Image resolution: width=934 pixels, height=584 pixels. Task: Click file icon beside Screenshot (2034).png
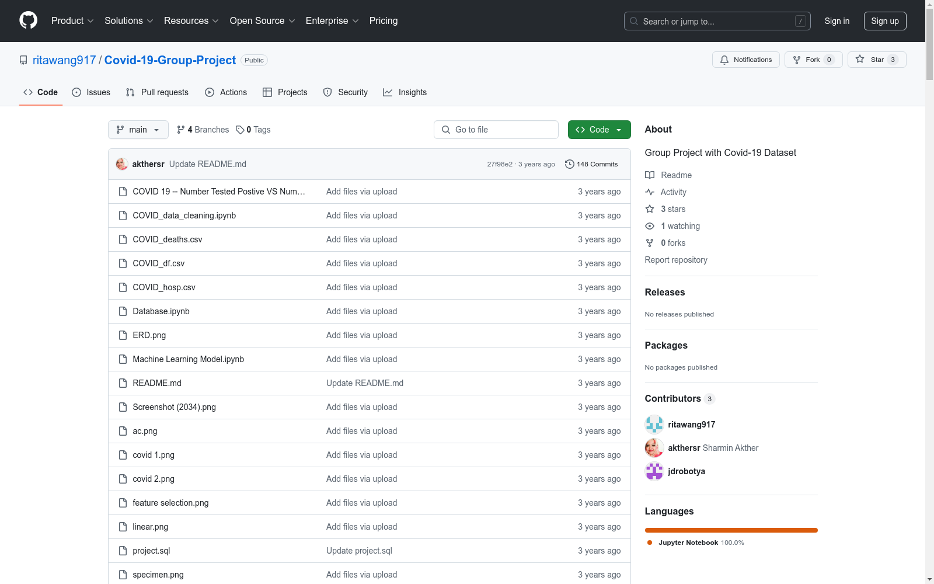pos(123,407)
